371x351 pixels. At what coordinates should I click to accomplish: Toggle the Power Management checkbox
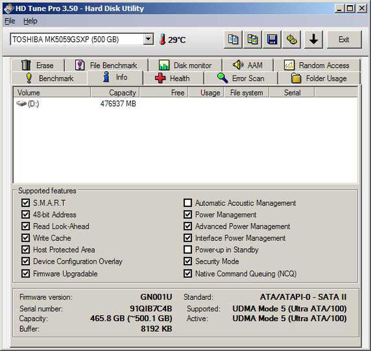coord(188,215)
